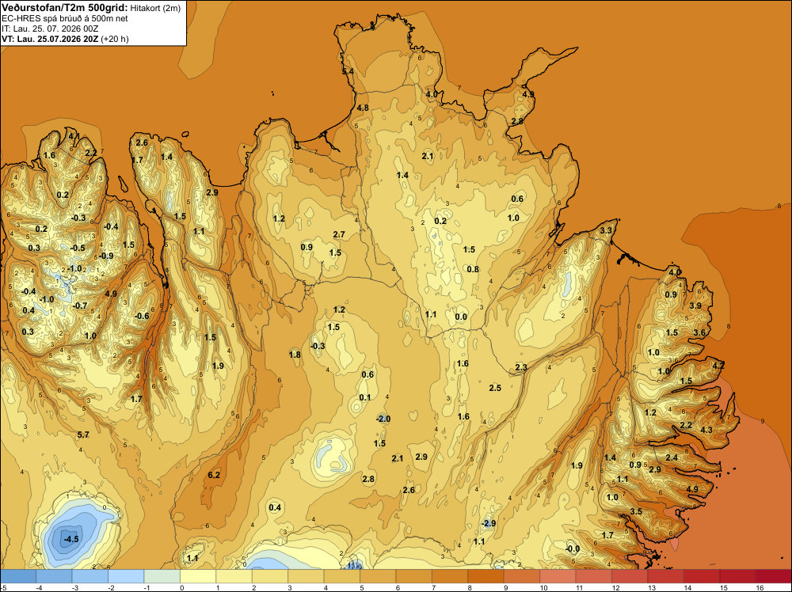Click the "6.2" temperature value on the map
792x592 pixels.
(214, 475)
